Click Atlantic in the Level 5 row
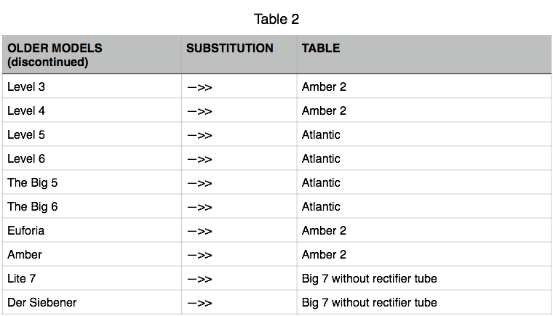The height and width of the screenshot is (316, 553). click(321, 134)
